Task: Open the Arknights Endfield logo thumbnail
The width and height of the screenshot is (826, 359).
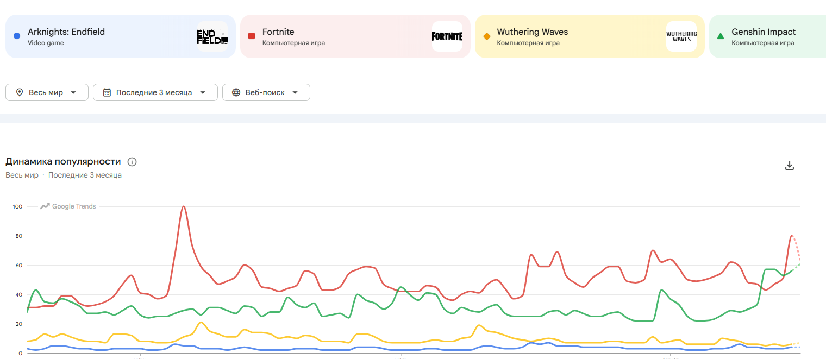Action: pos(212,36)
